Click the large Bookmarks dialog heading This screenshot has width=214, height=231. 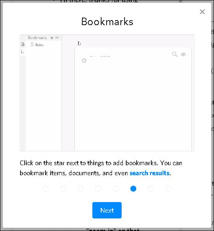coord(107,22)
